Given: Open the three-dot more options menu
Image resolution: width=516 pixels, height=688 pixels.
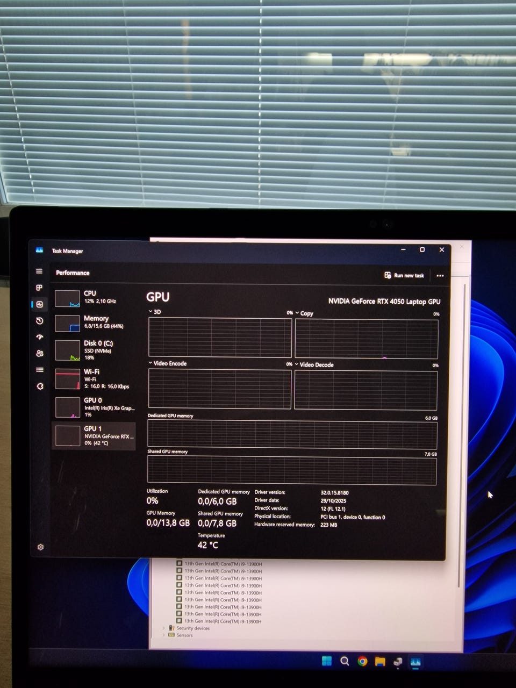Looking at the screenshot, I should pyautogui.click(x=440, y=275).
